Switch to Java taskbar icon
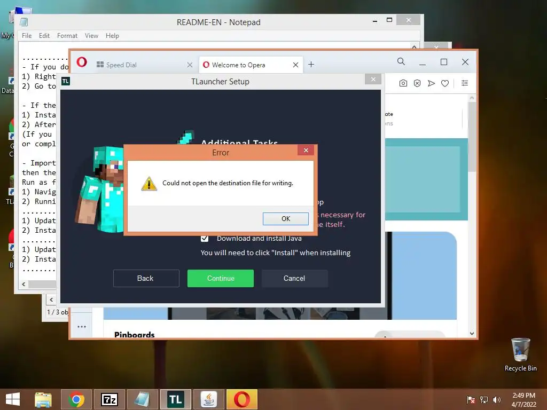547x410 pixels. point(209,399)
